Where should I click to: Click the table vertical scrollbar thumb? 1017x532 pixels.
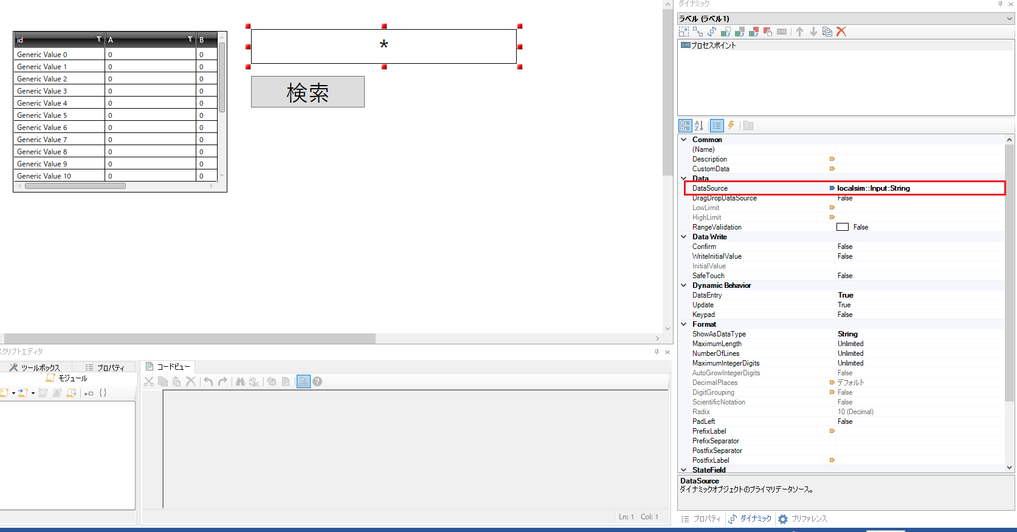(222, 77)
